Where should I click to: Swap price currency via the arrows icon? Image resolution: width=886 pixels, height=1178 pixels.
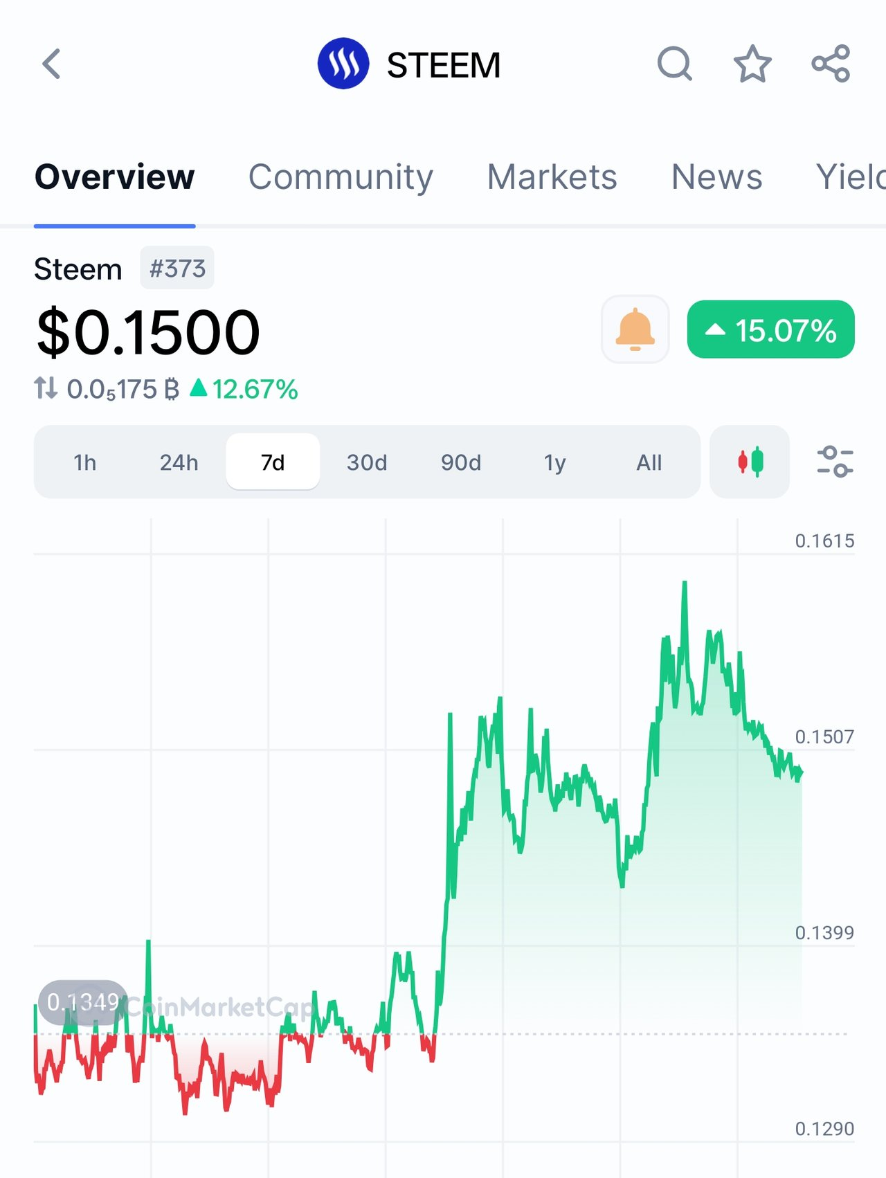point(46,388)
